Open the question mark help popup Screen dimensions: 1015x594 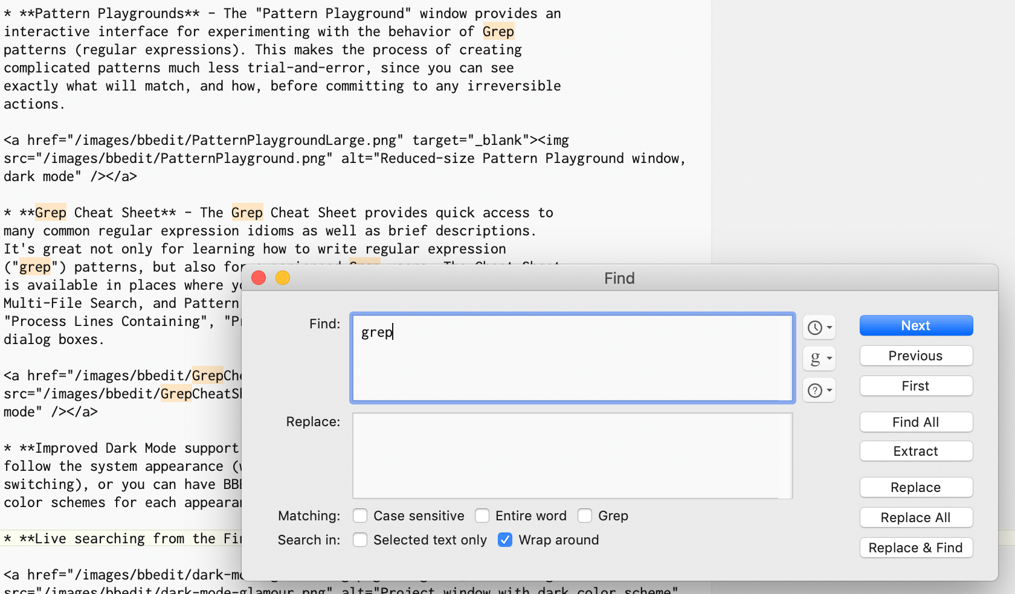[x=819, y=391]
